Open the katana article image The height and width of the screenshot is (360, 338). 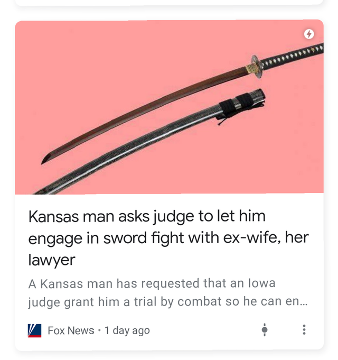click(x=169, y=107)
